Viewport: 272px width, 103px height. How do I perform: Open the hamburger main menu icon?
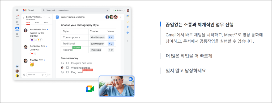click(x=17, y=10)
